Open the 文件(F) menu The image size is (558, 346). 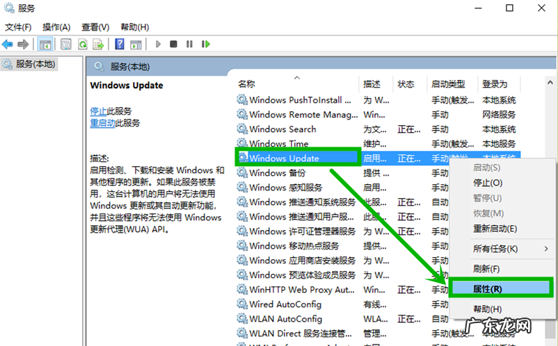pyautogui.click(x=18, y=27)
